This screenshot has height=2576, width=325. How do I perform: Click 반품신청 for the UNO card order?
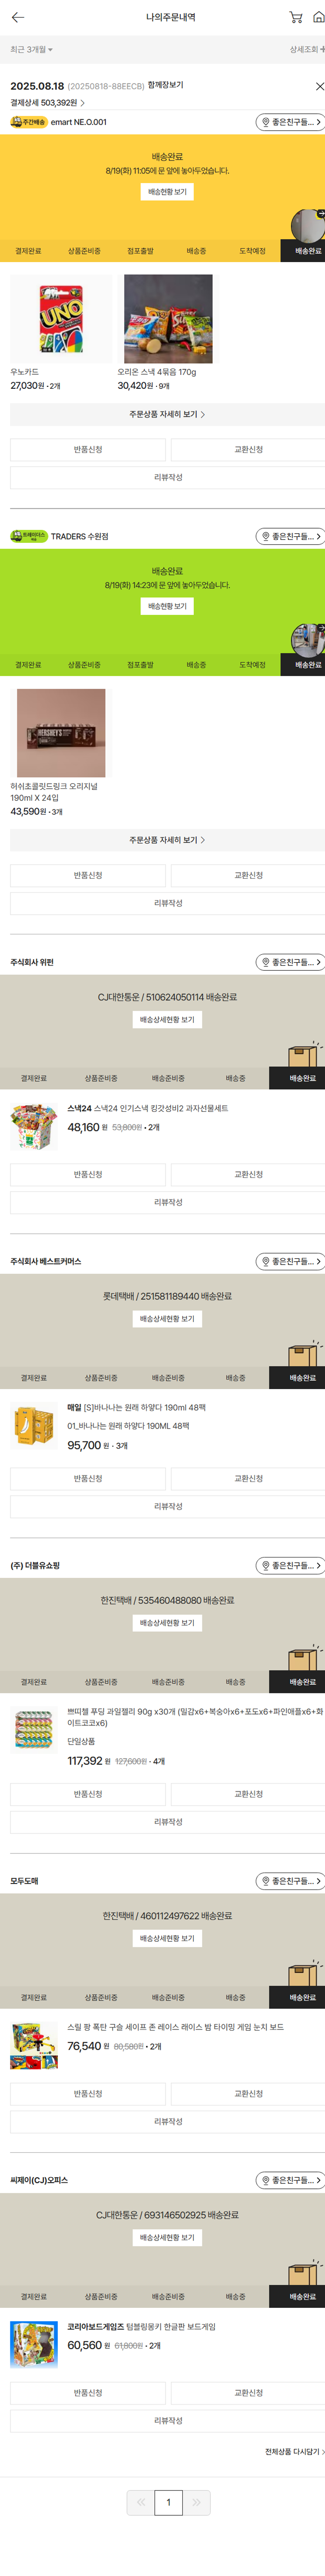click(88, 450)
